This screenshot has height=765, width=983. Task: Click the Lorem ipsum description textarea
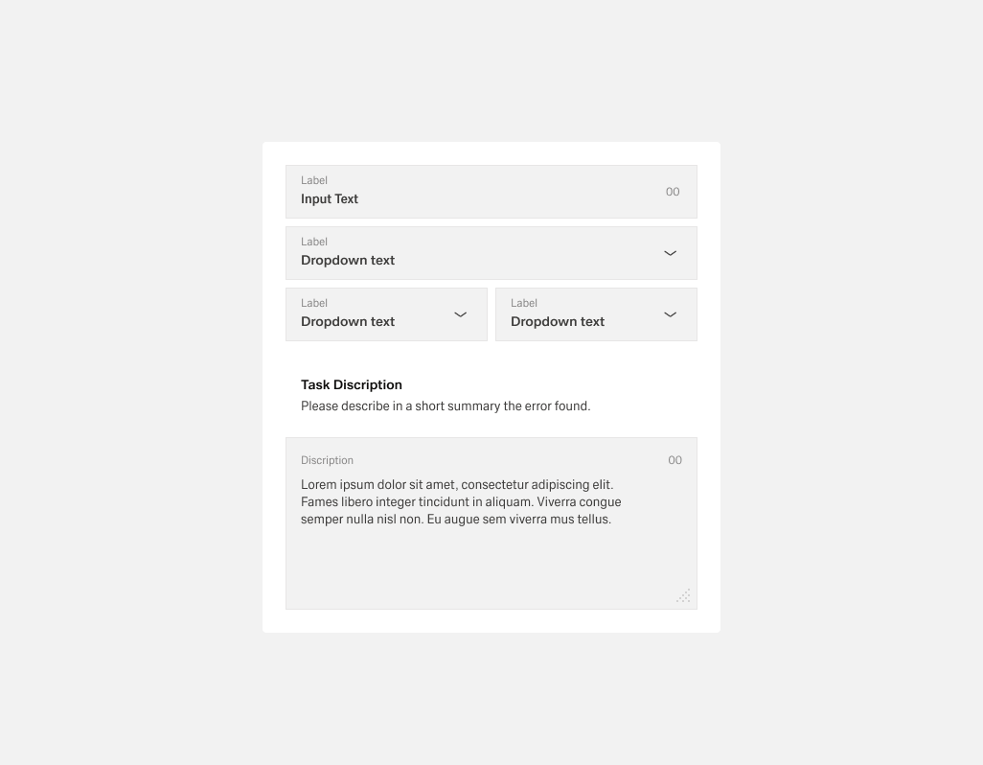460,501
